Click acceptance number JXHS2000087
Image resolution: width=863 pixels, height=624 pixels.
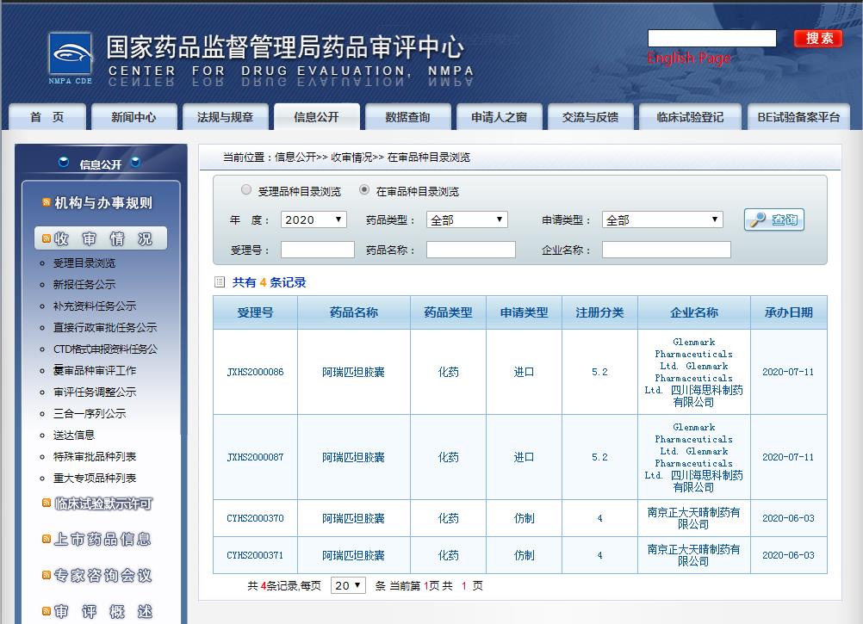click(256, 457)
